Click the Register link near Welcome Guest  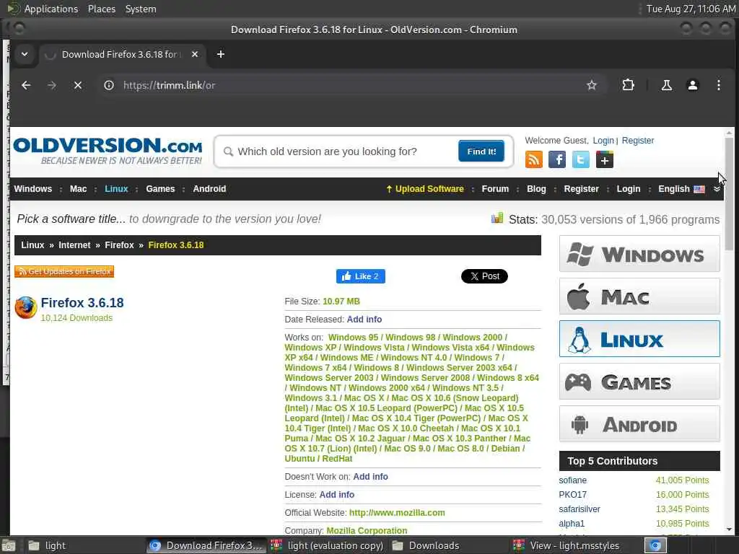coord(638,141)
